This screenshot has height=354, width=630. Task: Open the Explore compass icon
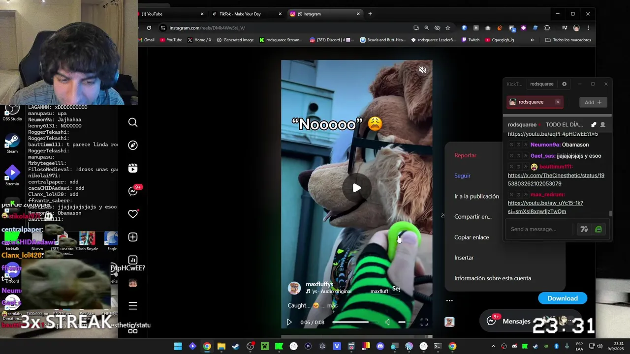point(133,145)
